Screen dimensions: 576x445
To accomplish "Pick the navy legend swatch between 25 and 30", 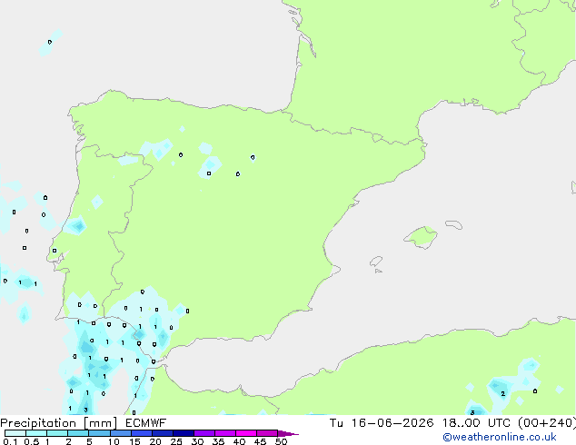I will coord(184,433).
